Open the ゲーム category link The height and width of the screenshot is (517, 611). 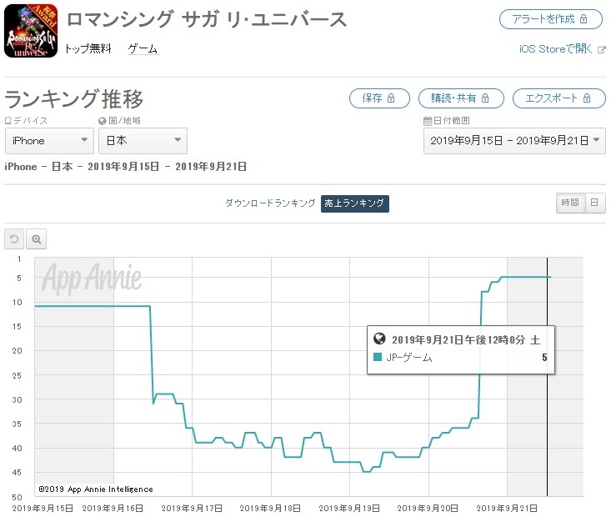[143, 49]
